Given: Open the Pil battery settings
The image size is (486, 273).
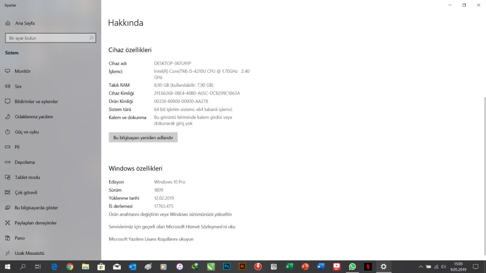Looking at the screenshot, I should tap(17, 147).
